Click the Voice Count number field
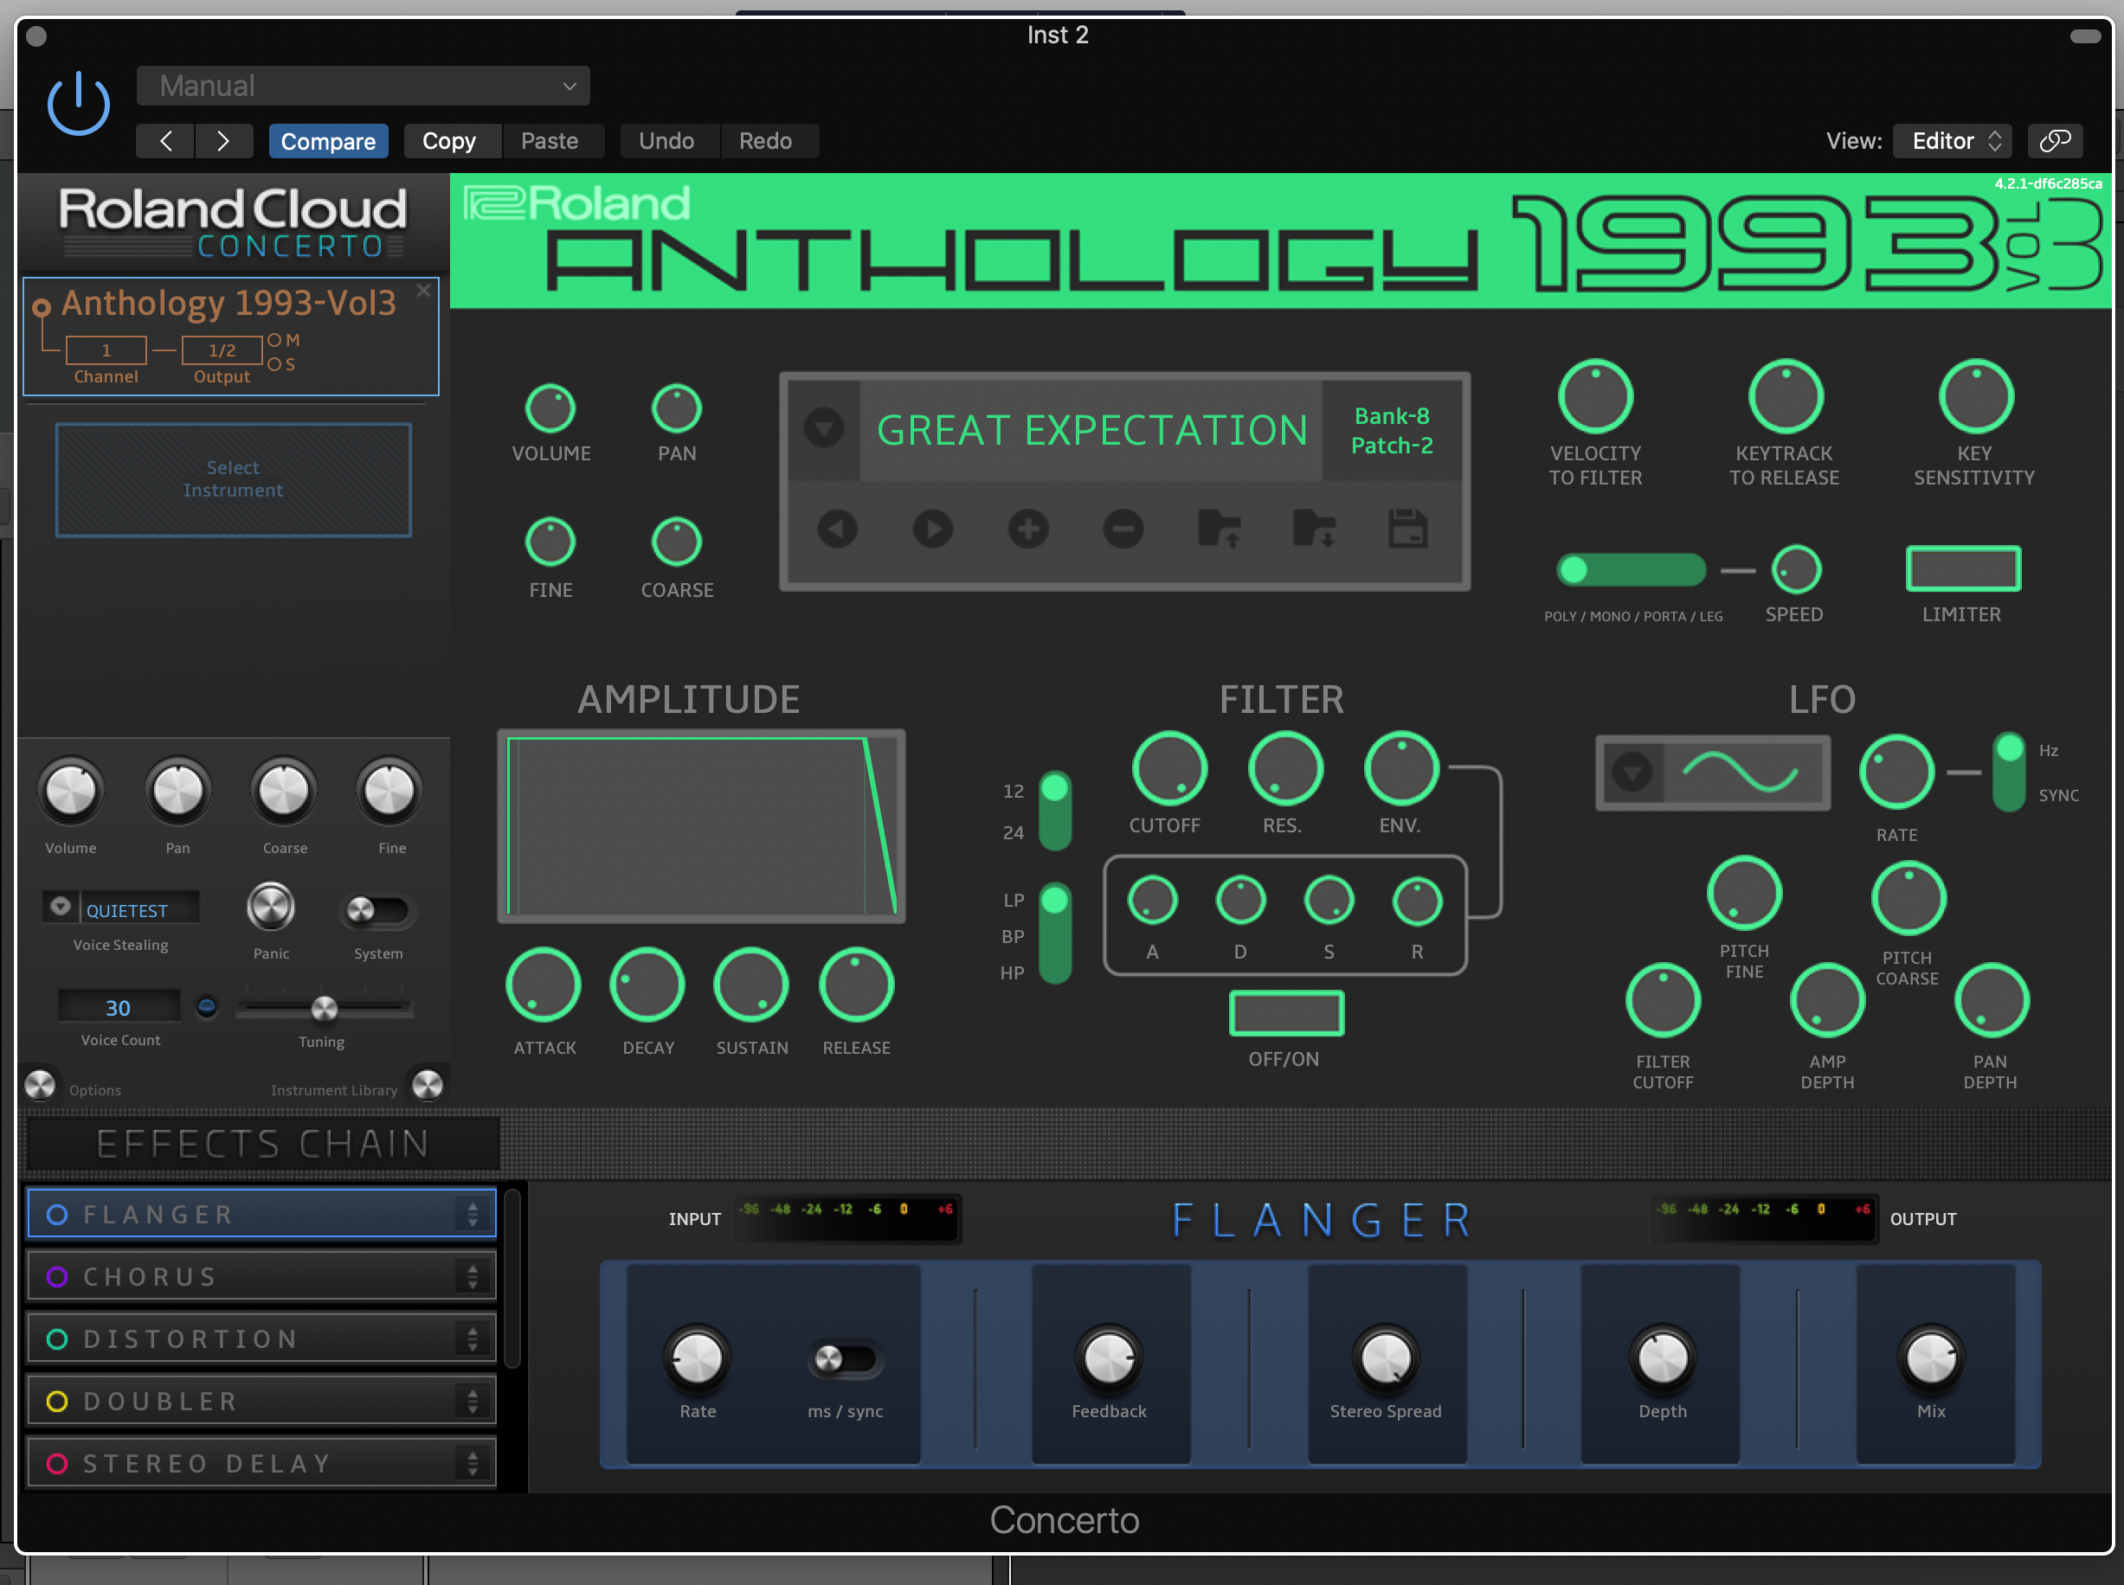Viewport: 2124px width, 1585px height. (x=118, y=1007)
